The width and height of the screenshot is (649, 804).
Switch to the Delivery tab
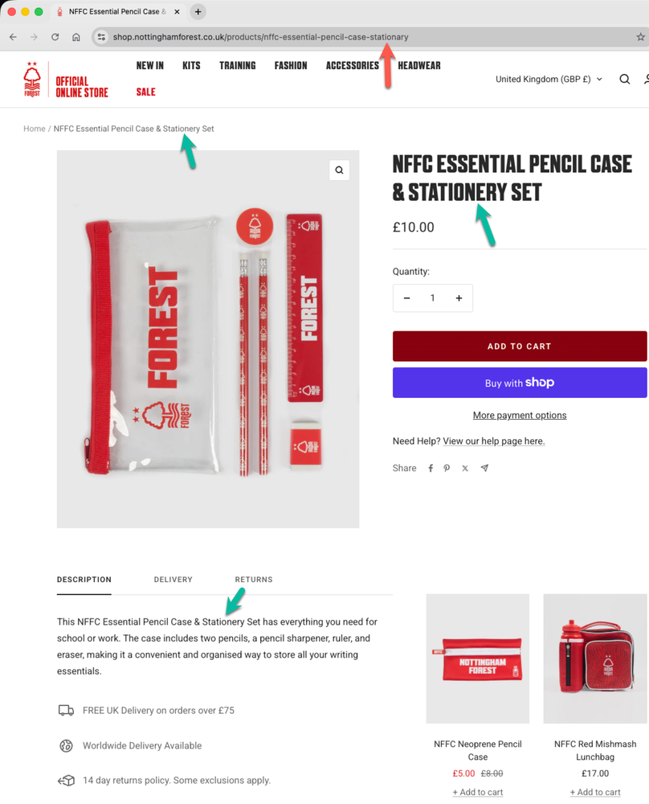173,580
